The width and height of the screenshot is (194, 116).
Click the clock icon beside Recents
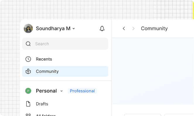coord(28,59)
